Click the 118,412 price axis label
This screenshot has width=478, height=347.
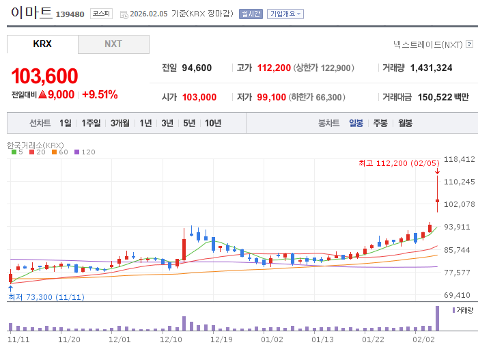(x=460, y=159)
